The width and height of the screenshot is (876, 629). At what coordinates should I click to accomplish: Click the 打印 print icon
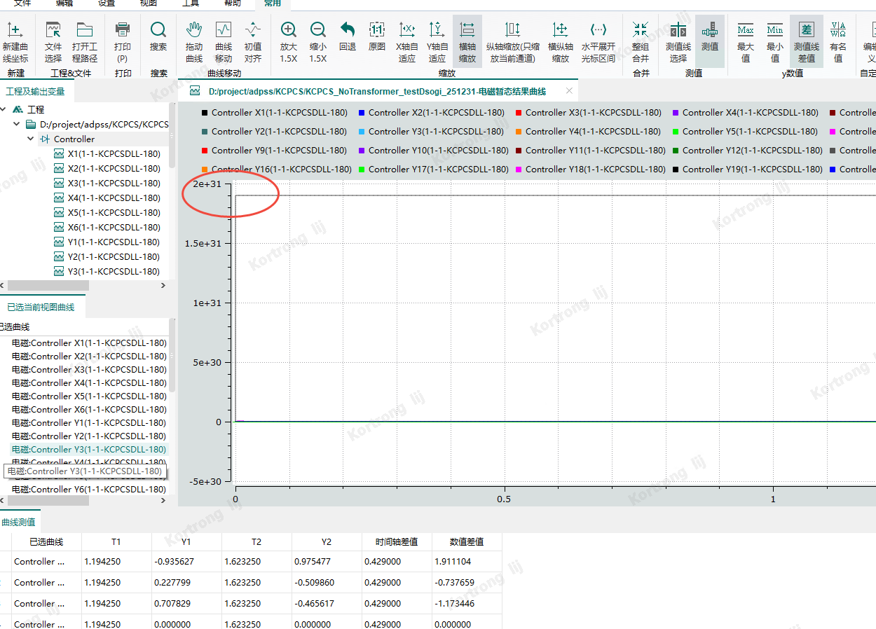pyautogui.click(x=123, y=30)
